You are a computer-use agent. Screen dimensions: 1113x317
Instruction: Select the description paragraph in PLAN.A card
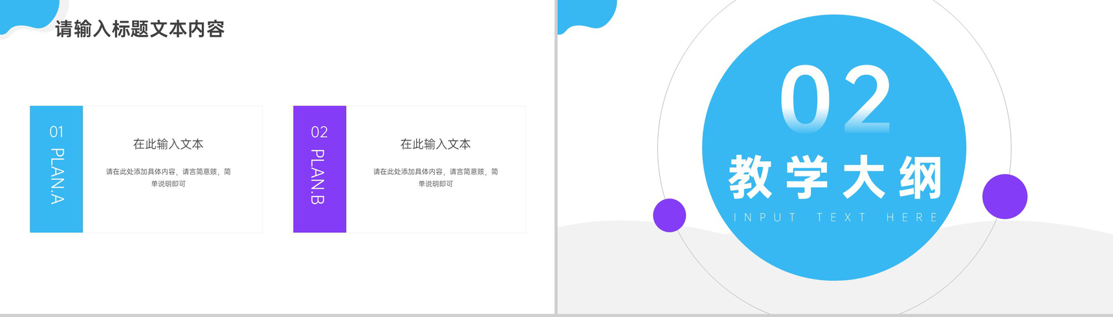tap(168, 177)
